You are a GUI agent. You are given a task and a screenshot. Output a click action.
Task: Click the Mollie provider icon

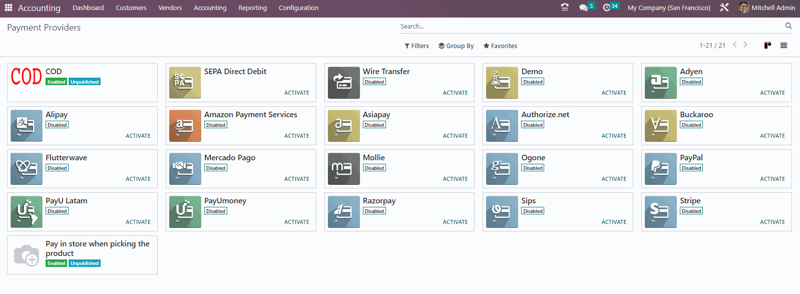pos(343,169)
